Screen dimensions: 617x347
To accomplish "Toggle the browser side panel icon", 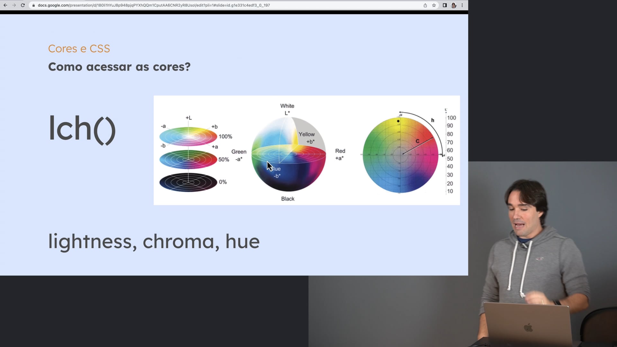I will (445, 5).
